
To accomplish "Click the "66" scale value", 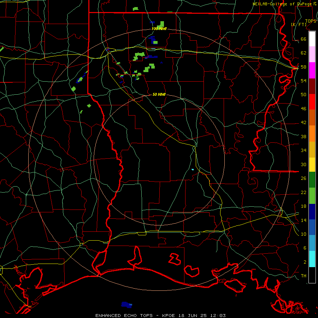I will 304,39.
